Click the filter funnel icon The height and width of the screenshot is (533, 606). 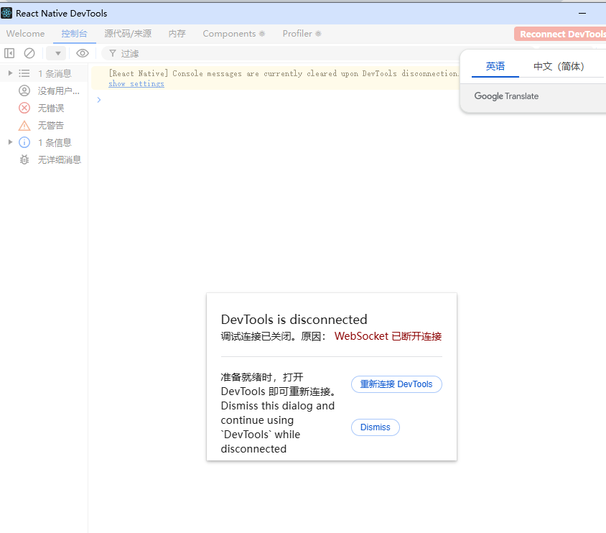(x=113, y=53)
